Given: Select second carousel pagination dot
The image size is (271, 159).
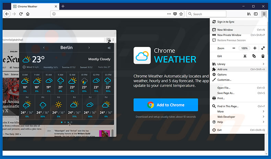Looking at the screenshot, I should pyautogui.click(x=65, y=122).
